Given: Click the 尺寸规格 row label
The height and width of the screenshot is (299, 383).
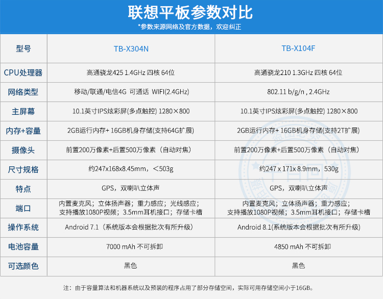Looking at the screenshot, I should (x=23, y=169).
